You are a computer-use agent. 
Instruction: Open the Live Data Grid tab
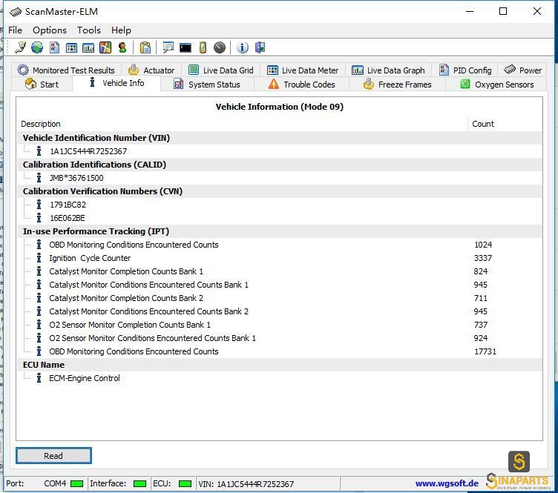(x=220, y=70)
